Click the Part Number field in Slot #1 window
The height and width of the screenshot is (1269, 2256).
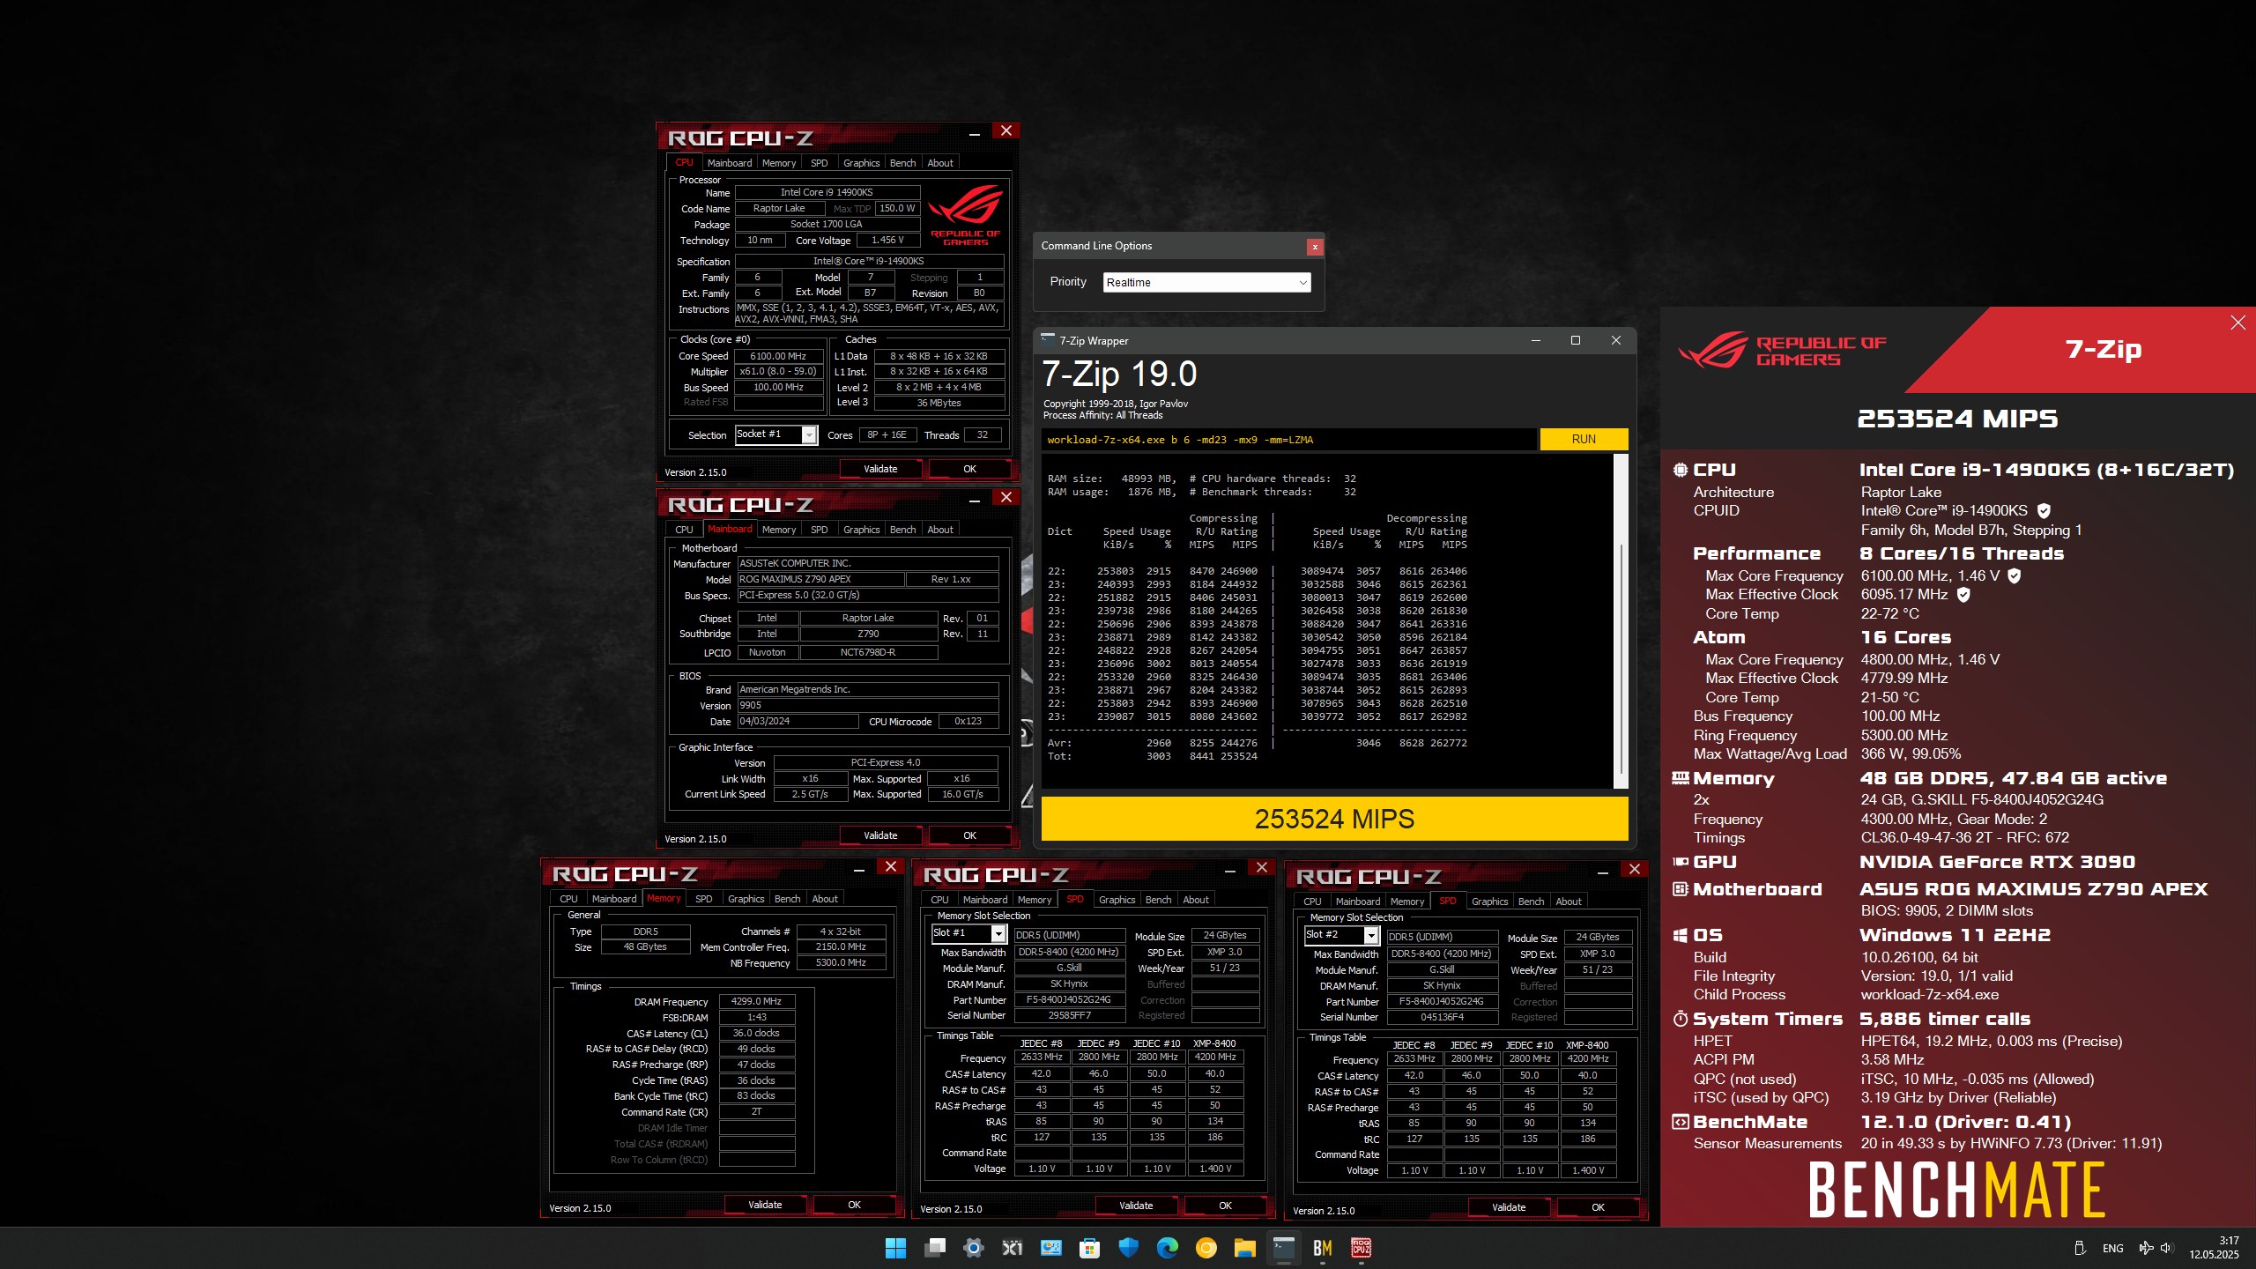coord(1069,999)
